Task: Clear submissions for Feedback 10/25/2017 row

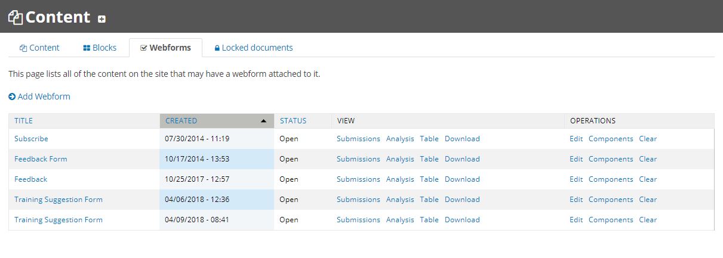Action: [x=648, y=179]
